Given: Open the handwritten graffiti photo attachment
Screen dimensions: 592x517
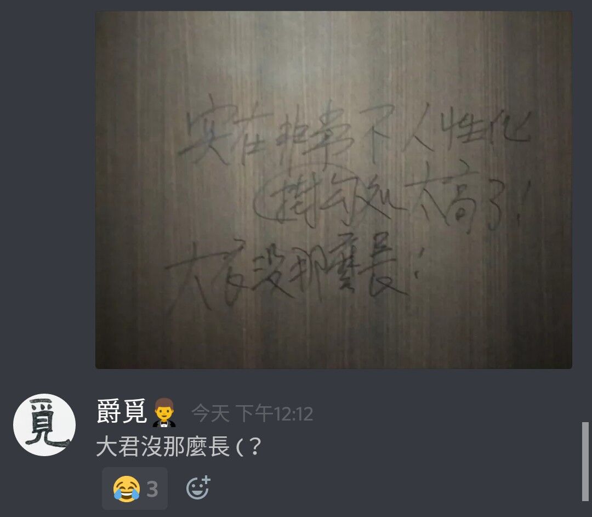Looking at the screenshot, I should tap(334, 190).
